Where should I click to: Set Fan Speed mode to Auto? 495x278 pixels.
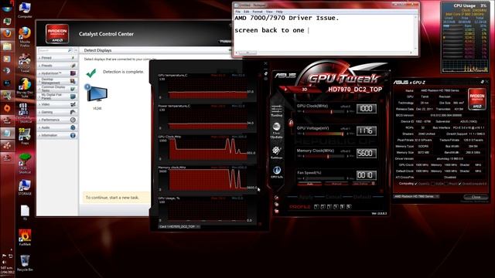pos(309,184)
